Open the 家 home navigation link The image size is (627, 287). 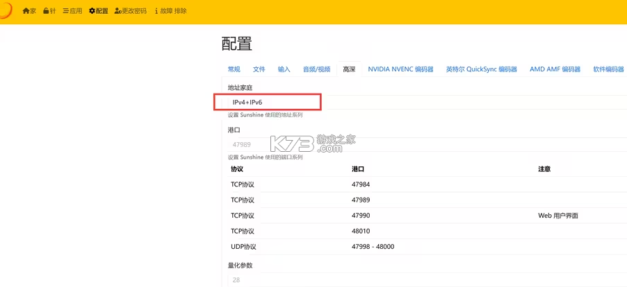pyautogui.click(x=30, y=11)
